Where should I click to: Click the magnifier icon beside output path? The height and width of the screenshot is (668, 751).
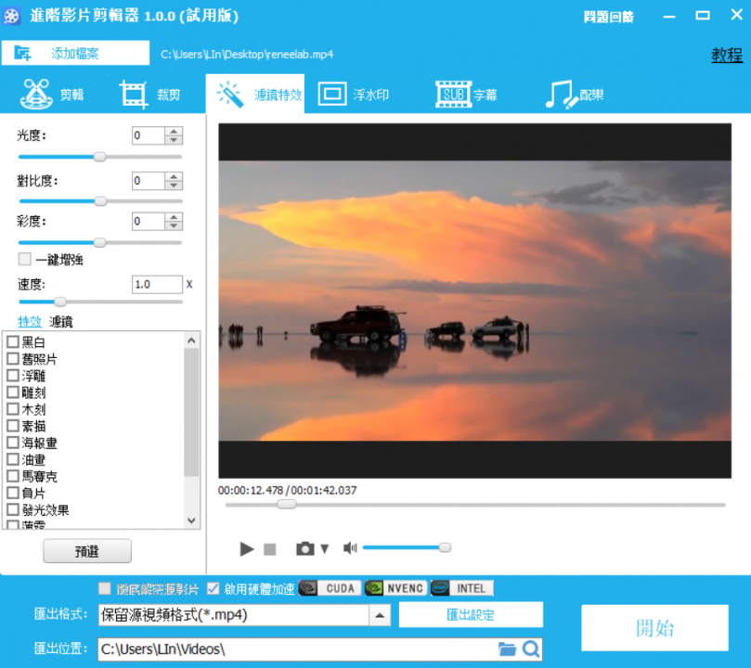click(531, 649)
